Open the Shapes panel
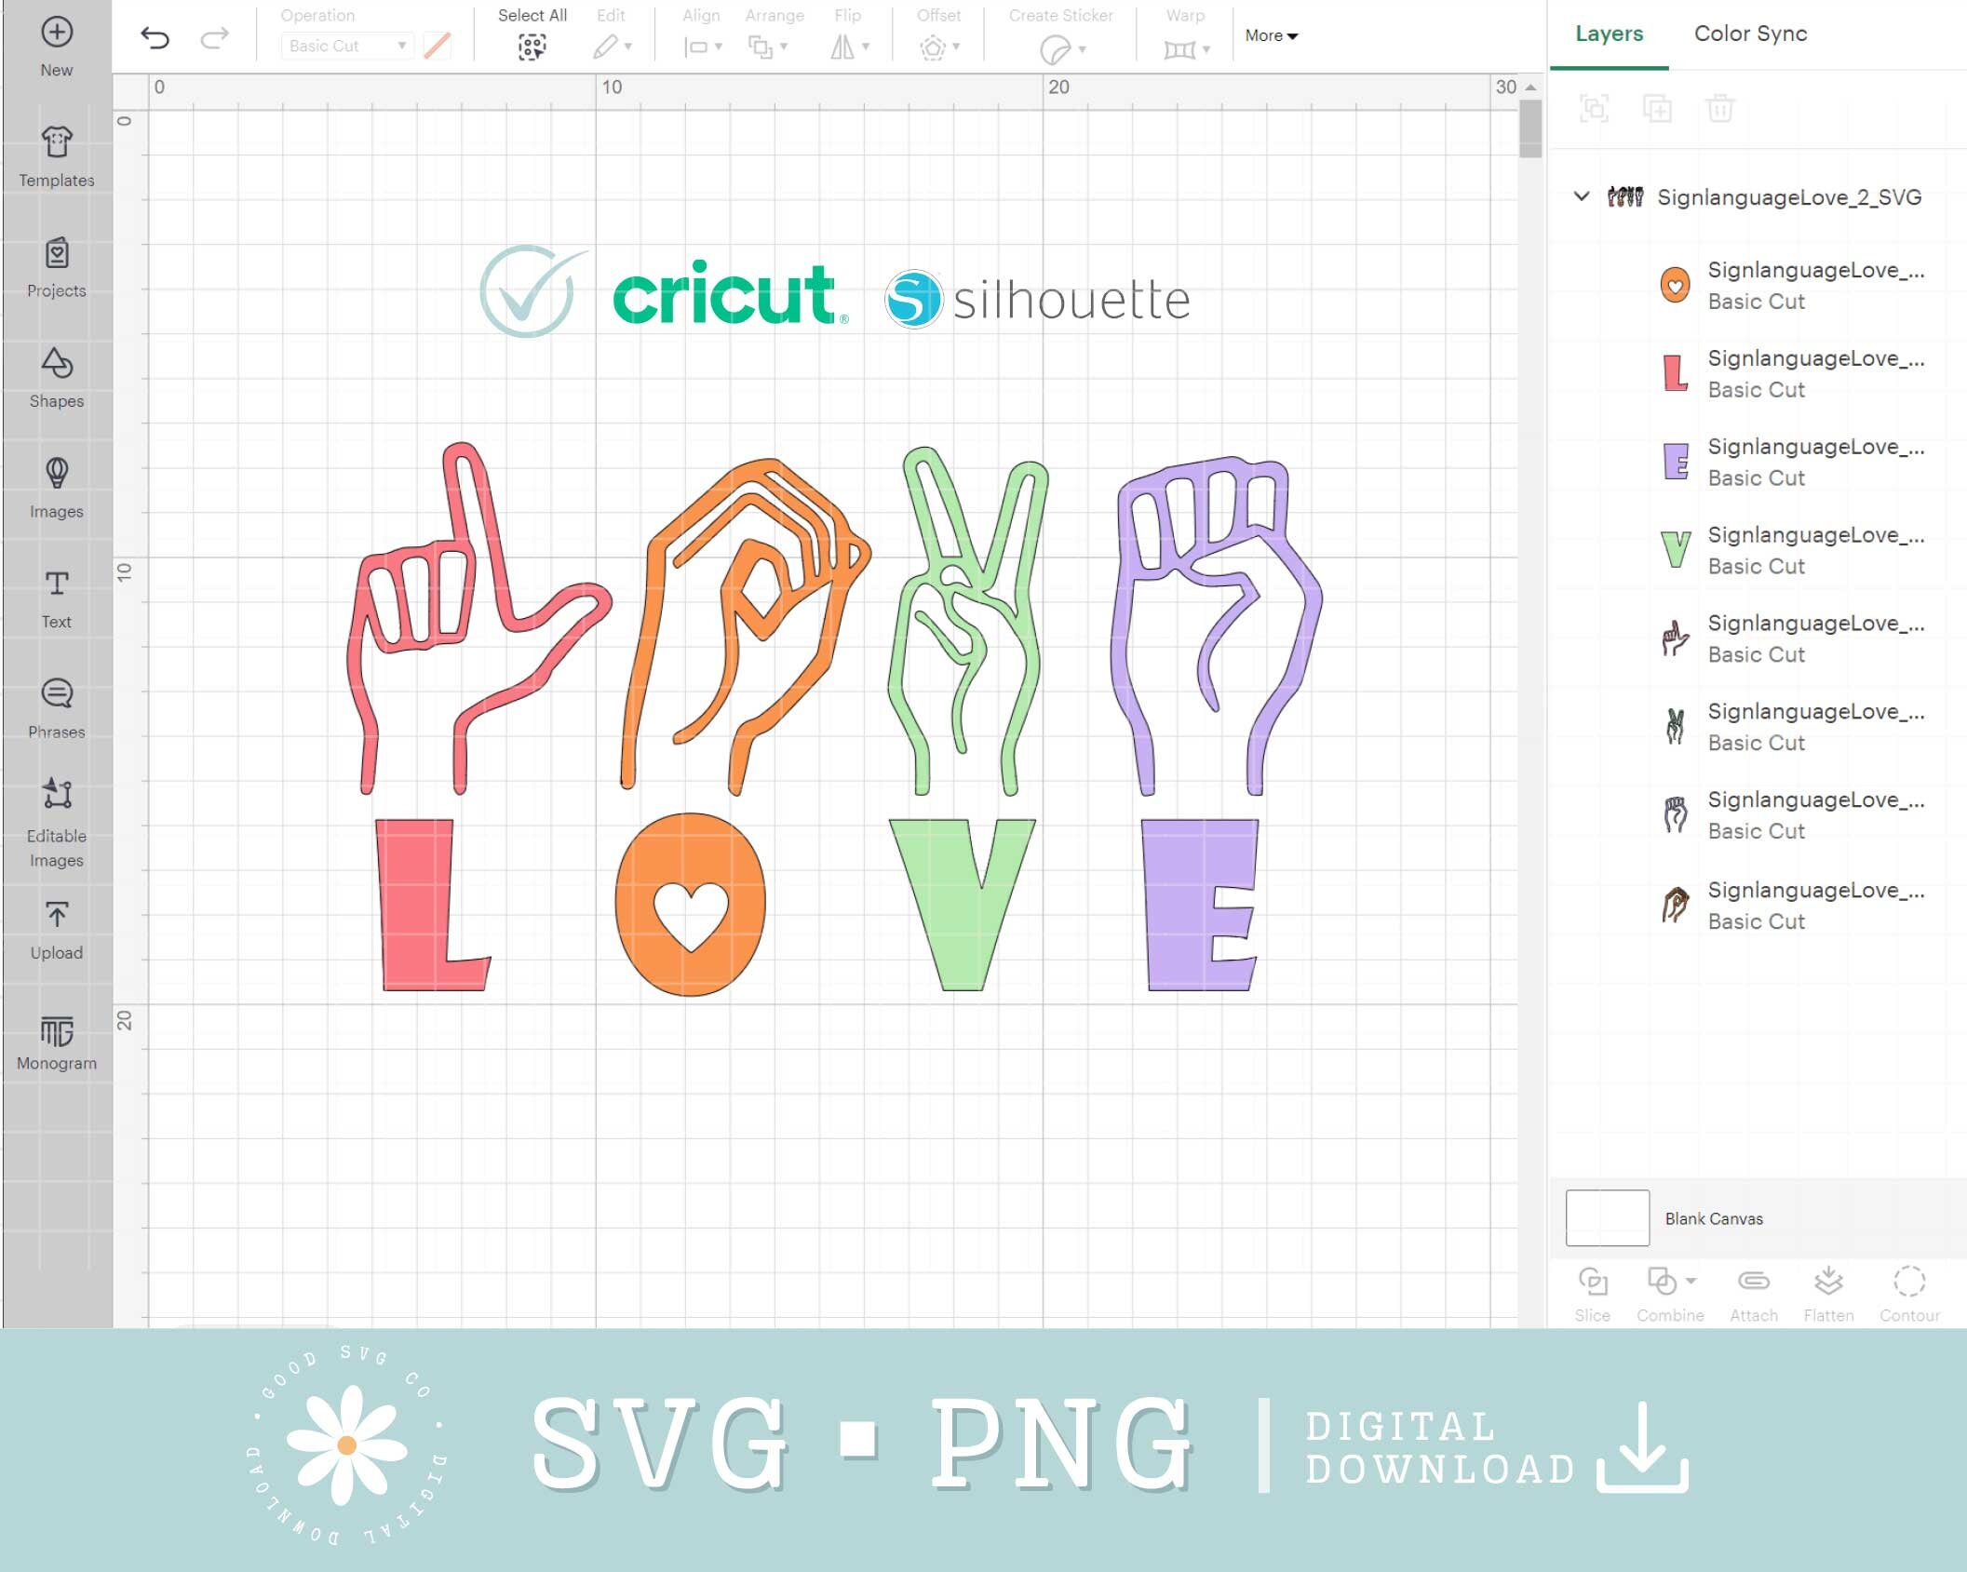The height and width of the screenshot is (1572, 1967). coord(56,371)
